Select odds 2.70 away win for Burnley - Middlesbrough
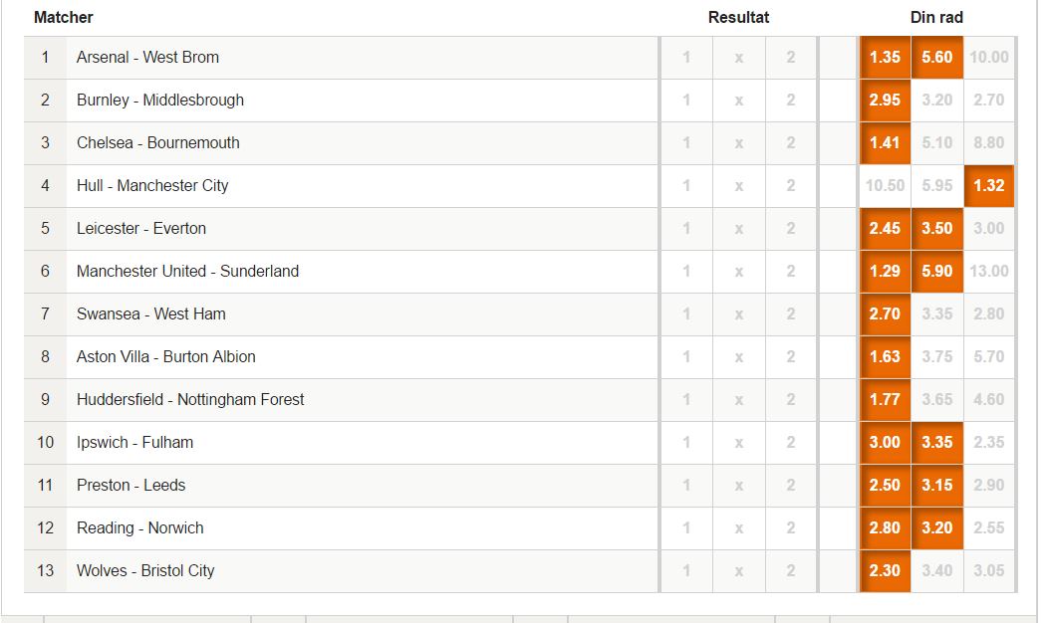1049x623 pixels. tap(989, 101)
